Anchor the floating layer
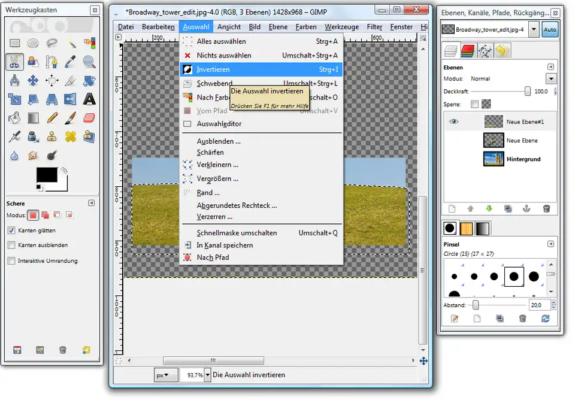This screenshot has width=575, height=400. (527, 208)
